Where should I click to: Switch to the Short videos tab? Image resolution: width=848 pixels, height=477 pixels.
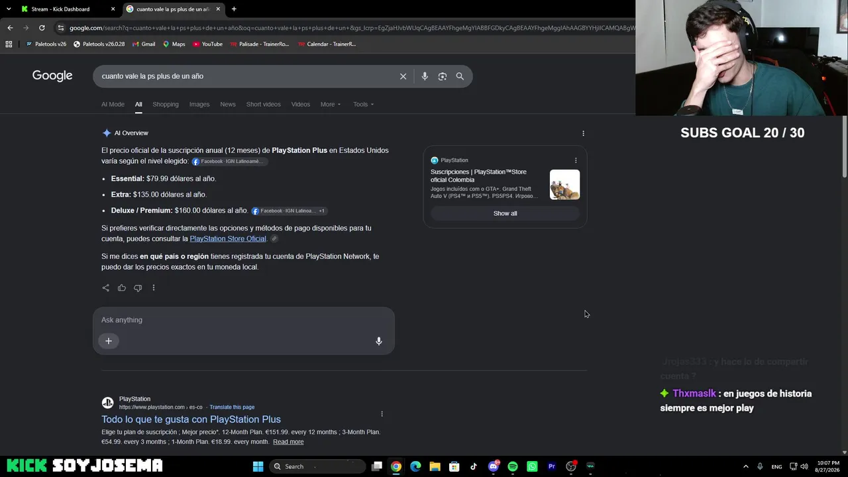click(x=264, y=104)
